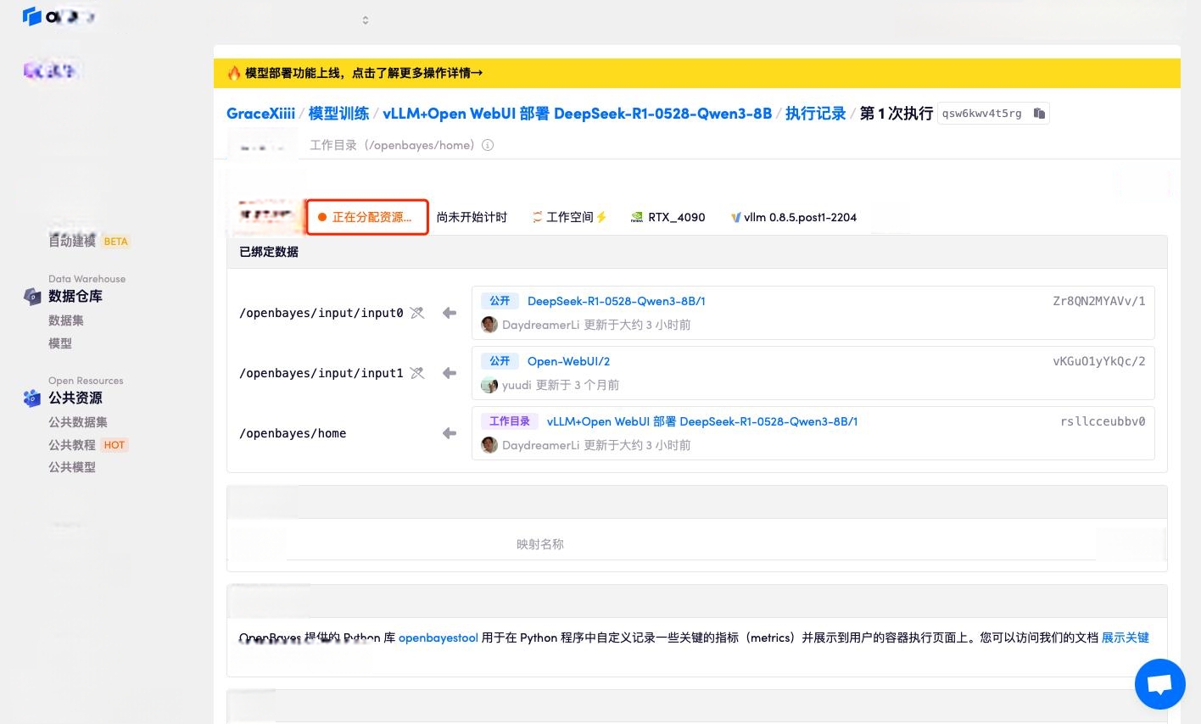
Task: Click the Zr8QN2MYAVv/1 identifier
Action: tap(1099, 301)
